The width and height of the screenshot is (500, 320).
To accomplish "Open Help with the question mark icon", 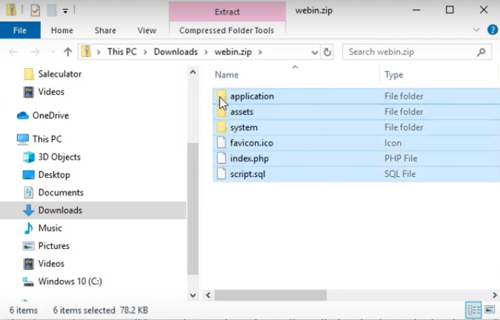I will point(493,30).
